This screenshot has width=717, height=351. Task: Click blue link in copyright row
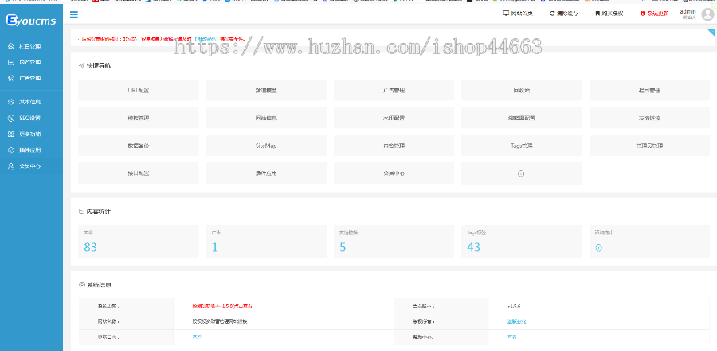click(x=516, y=322)
